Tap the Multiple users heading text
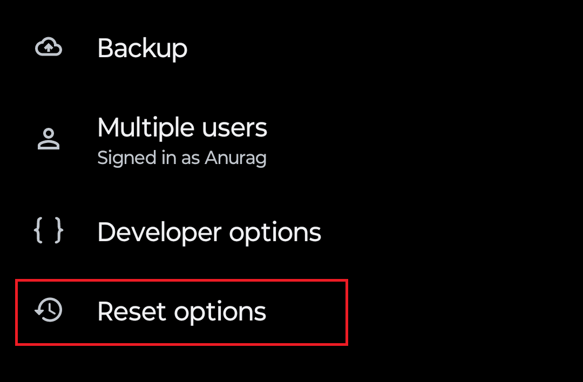Viewport: 583px width, 382px height. 182,128
